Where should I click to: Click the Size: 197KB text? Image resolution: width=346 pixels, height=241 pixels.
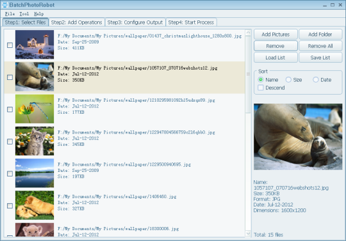71,176
